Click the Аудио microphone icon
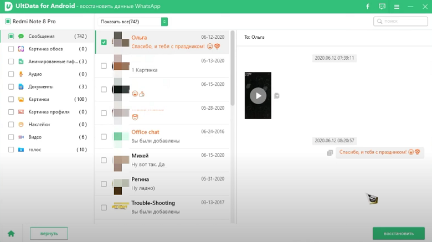Screen dimensions: 432x242 pos(21,74)
